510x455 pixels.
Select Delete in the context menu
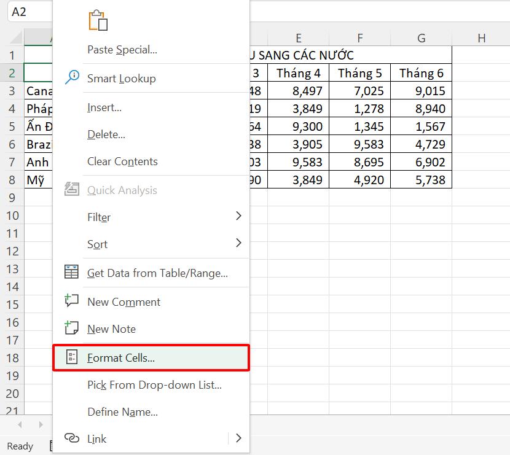[104, 134]
